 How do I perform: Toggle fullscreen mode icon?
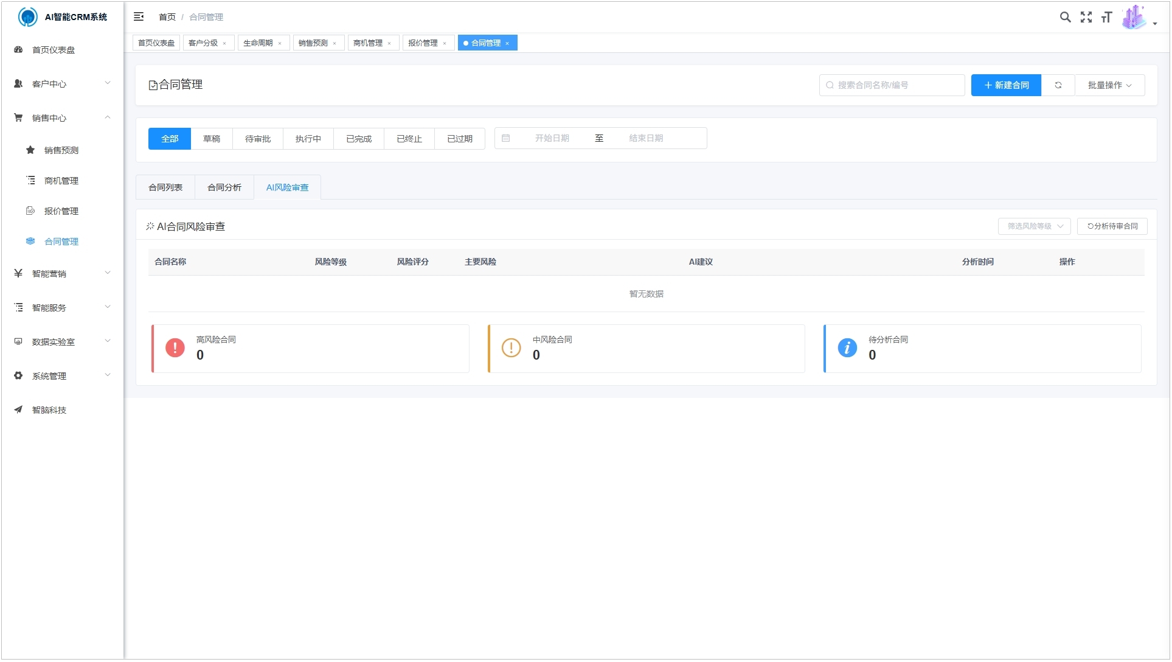pyautogui.click(x=1086, y=17)
